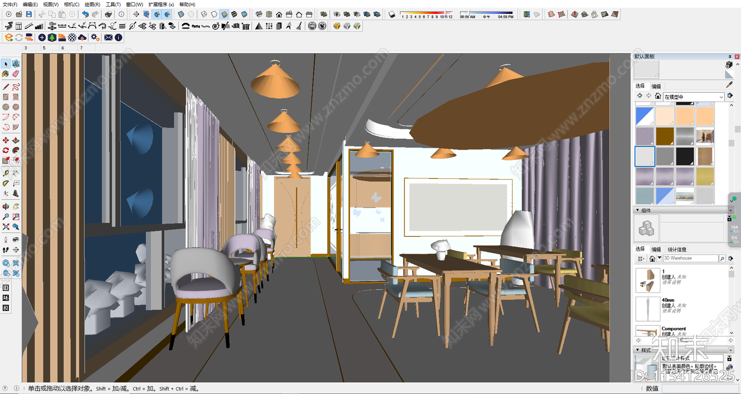741x394 pixels.
Task: Click the 3D Warehouse search button
Action: click(722, 258)
